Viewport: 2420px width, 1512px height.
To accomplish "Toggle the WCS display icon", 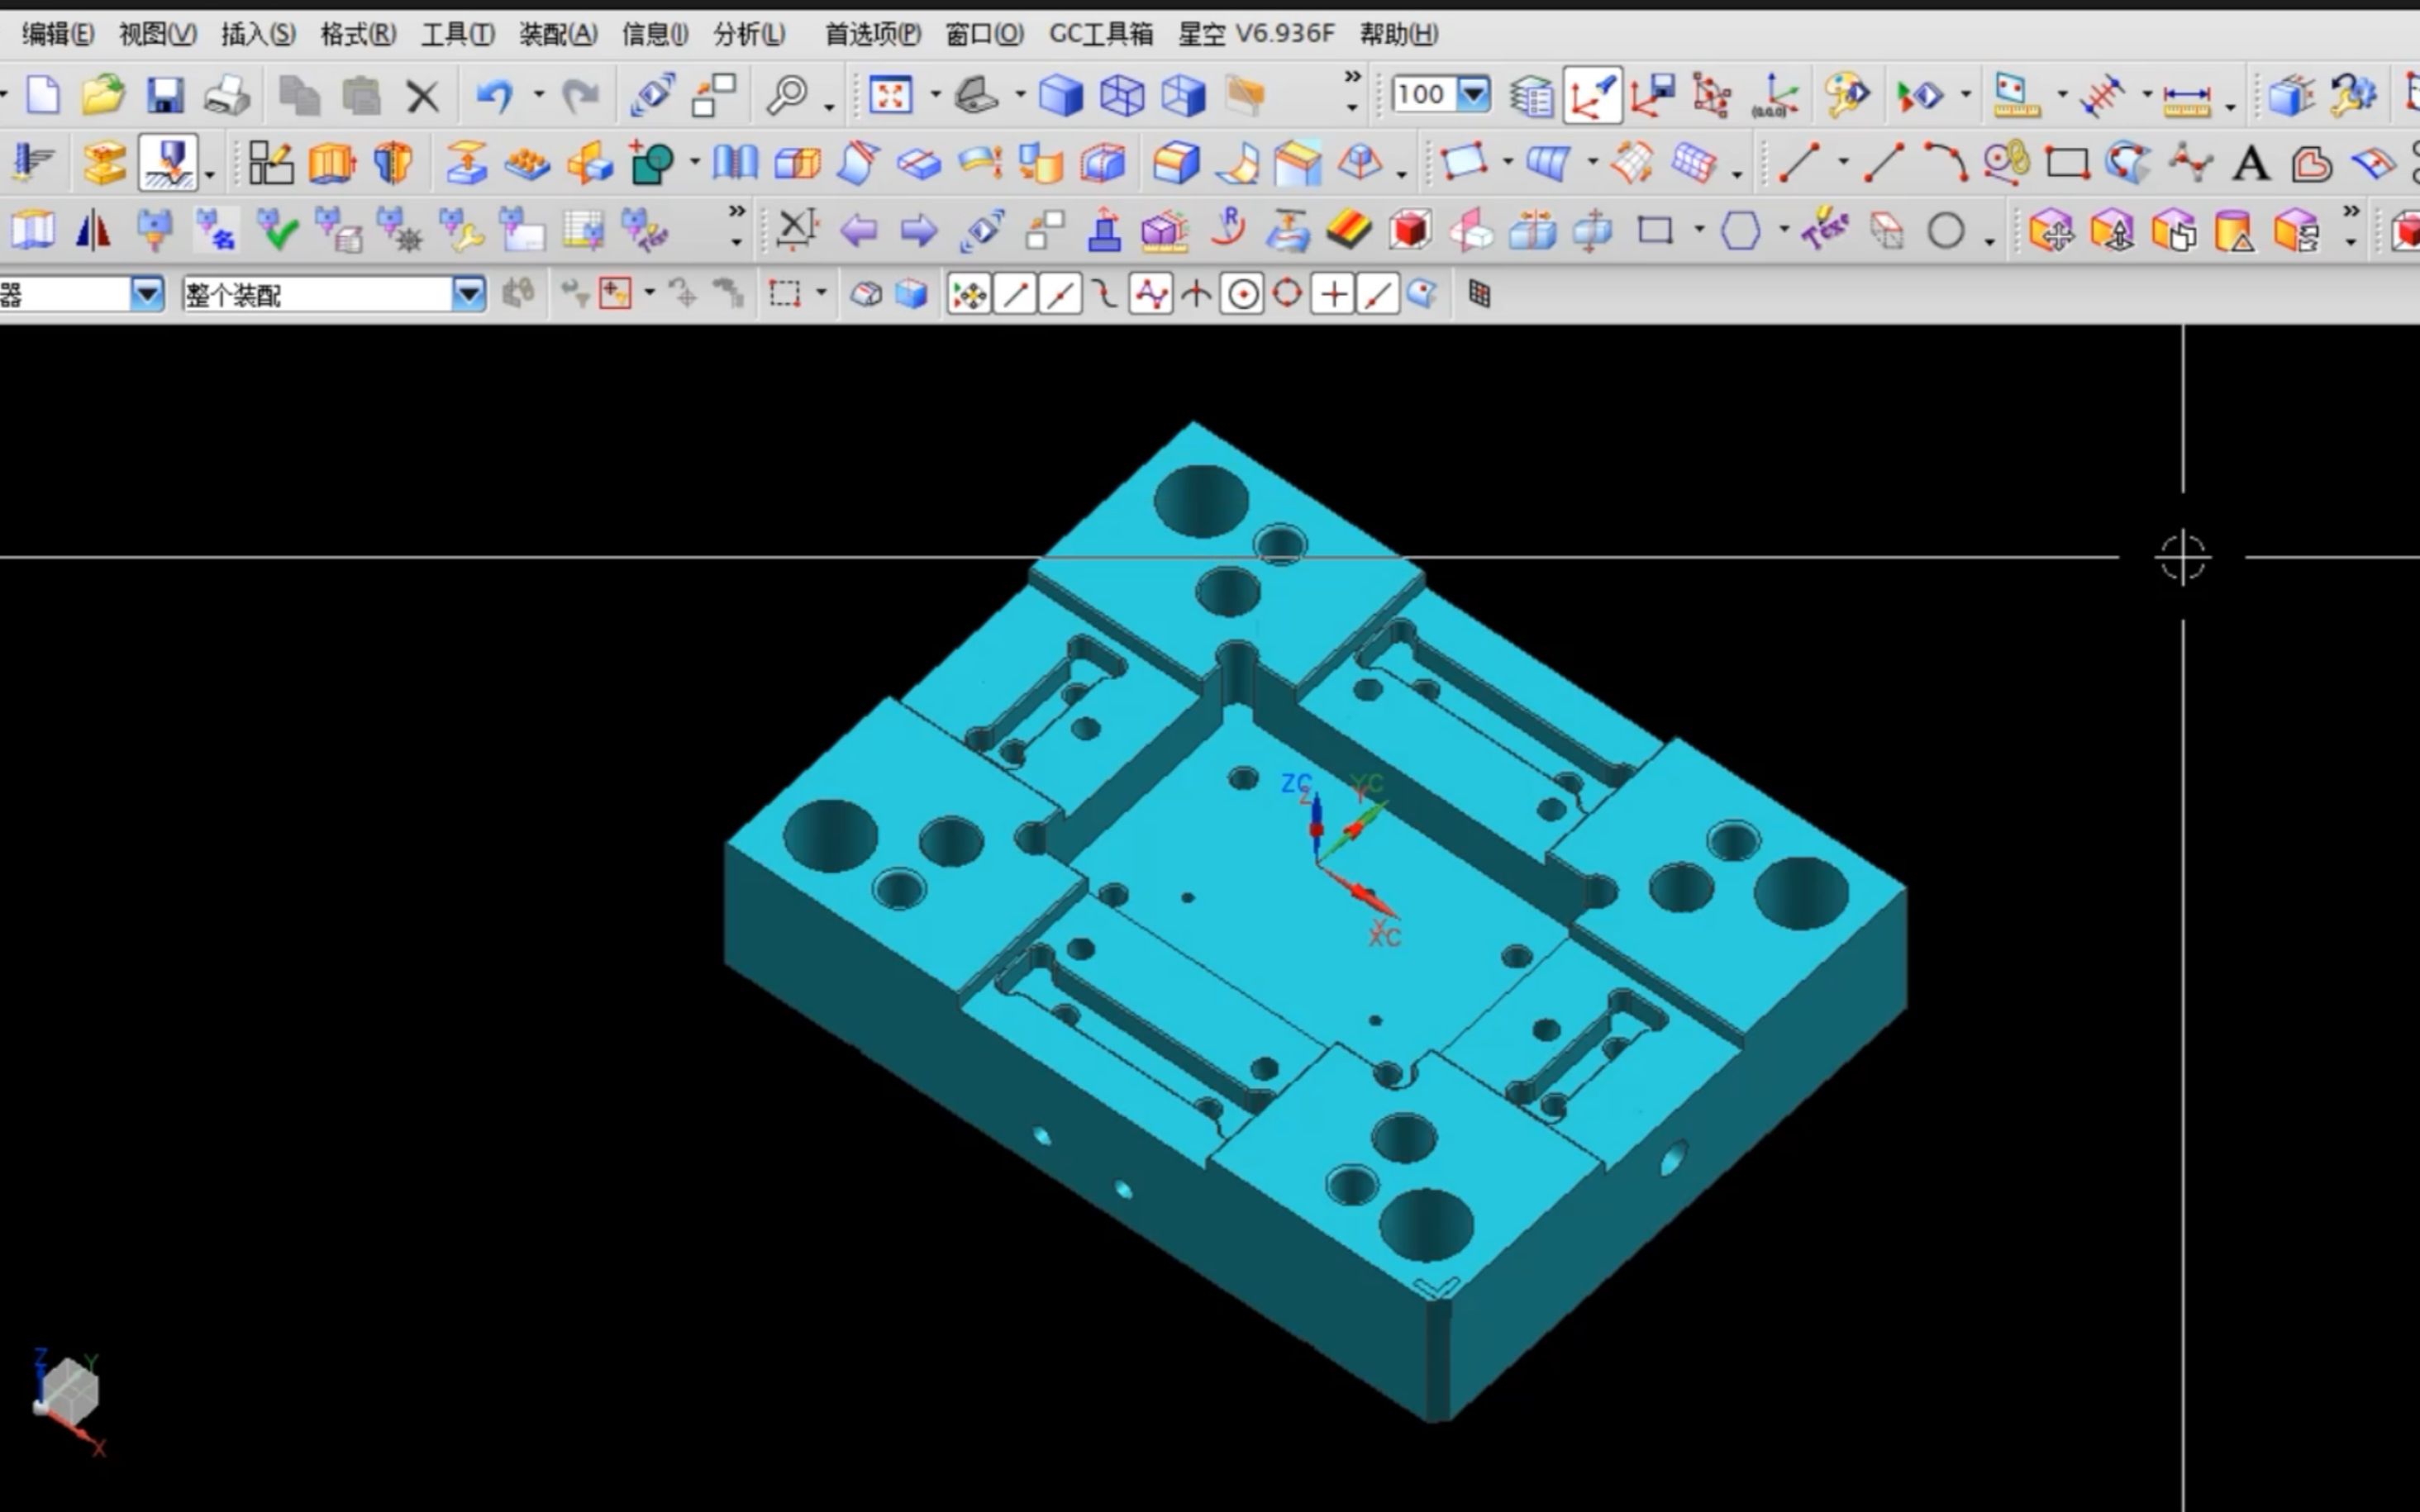I will pyautogui.click(x=1592, y=96).
